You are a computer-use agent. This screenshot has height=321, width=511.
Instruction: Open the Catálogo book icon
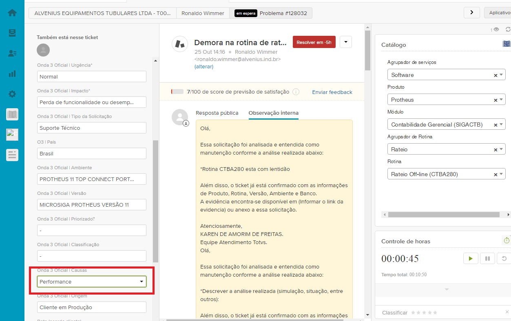point(507,44)
